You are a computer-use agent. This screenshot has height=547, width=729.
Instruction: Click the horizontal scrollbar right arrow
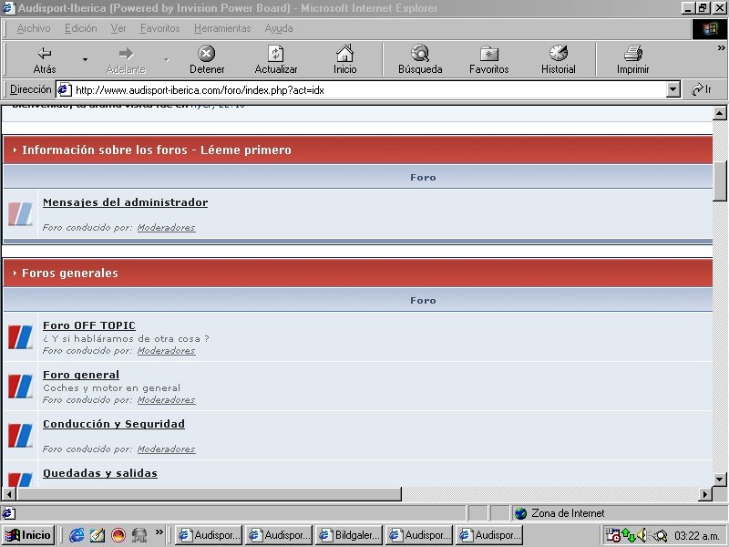(x=705, y=494)
